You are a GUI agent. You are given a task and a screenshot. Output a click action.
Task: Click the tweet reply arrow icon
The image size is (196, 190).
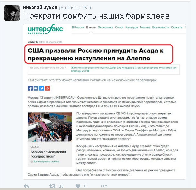[26, 186]
